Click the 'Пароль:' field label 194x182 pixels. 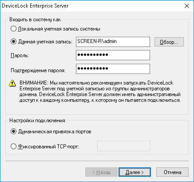20,55
